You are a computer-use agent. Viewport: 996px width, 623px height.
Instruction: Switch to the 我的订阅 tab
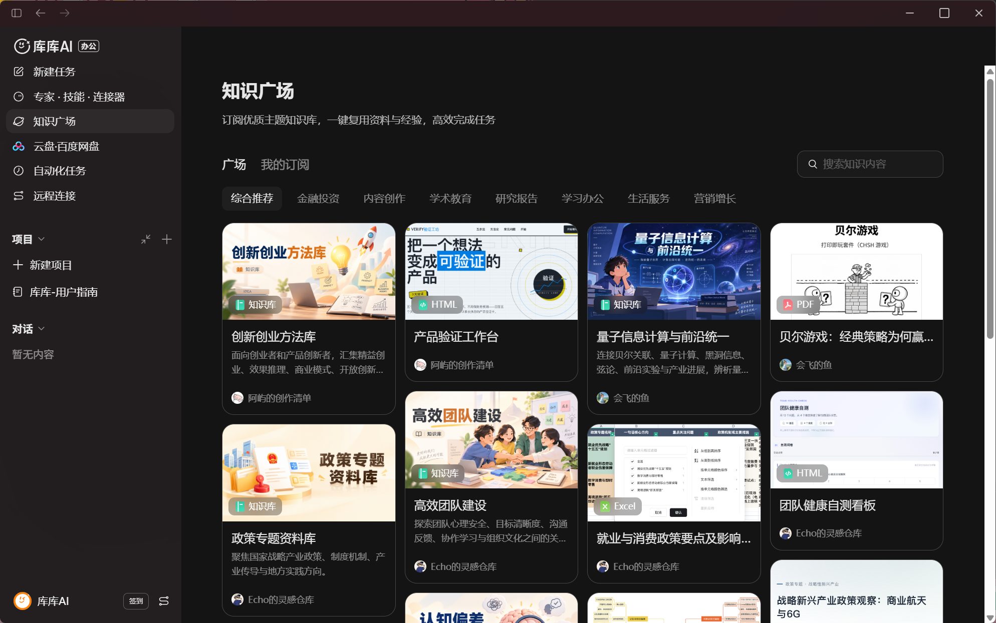pyautogui.click(x=285, y=165)
